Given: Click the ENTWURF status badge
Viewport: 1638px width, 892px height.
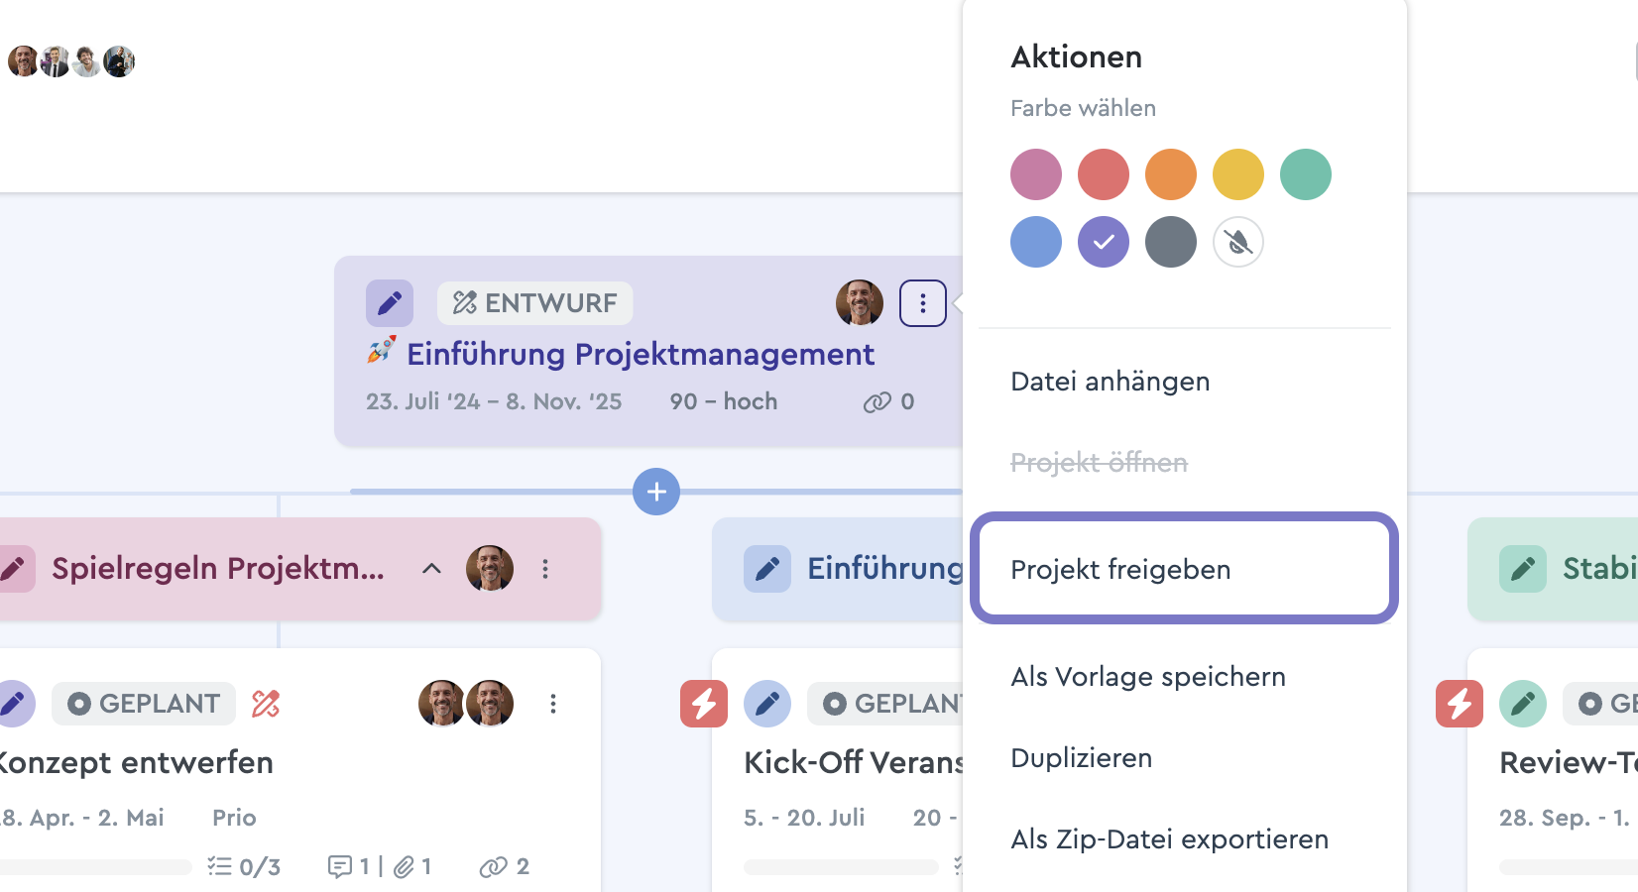Looking at the screenshot, I should (535, 303).
